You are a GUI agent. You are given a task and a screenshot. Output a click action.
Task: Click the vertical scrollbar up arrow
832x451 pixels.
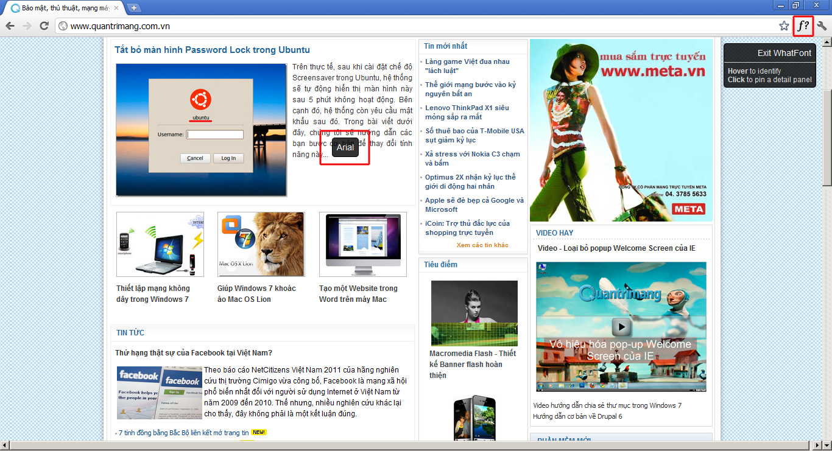pyautogui.click(x=827, y=43)
